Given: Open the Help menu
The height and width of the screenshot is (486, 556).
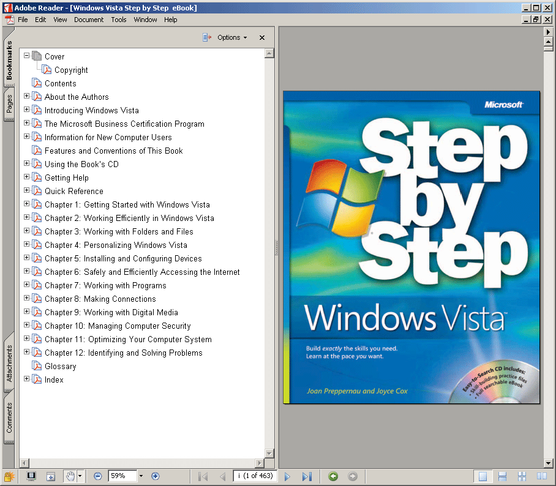Looking at the screenshot, I should click(171, 20).
